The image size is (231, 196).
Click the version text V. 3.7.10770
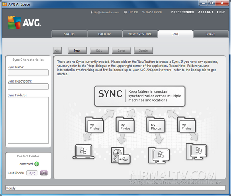(x=152, y=12)
